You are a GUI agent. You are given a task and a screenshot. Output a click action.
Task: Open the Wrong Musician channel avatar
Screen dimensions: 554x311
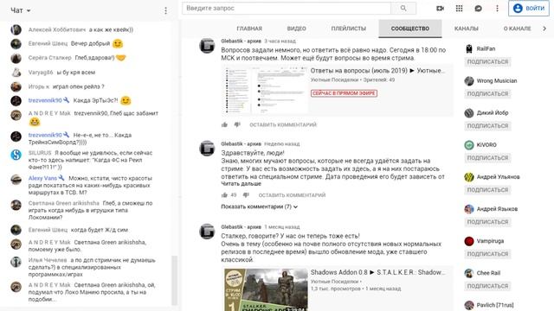(469, 81)
